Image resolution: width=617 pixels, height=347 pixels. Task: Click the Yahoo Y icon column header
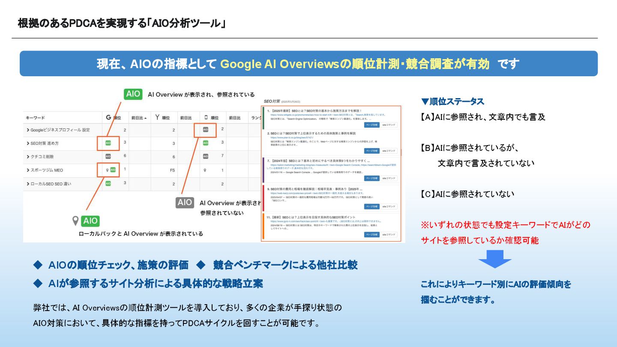tap(157, 117)
